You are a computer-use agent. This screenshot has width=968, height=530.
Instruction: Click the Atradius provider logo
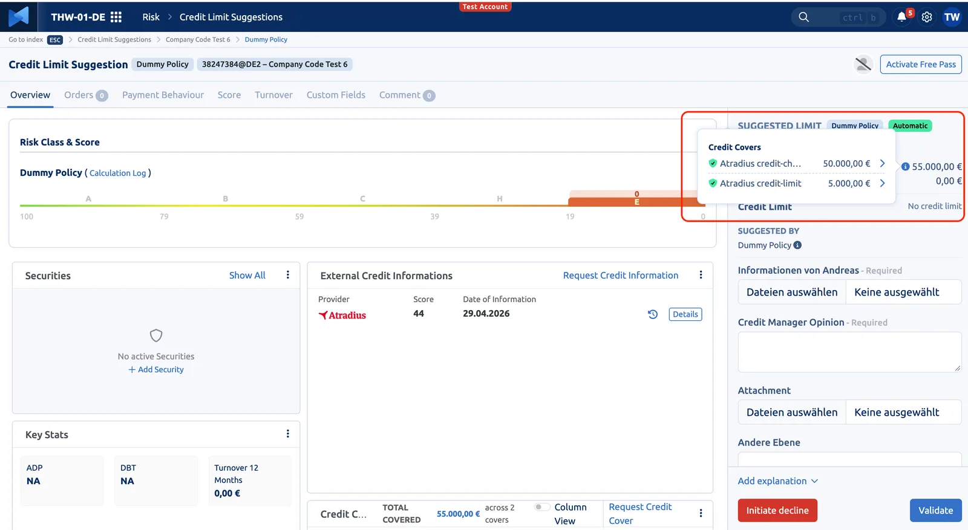(x=342, y=315)
